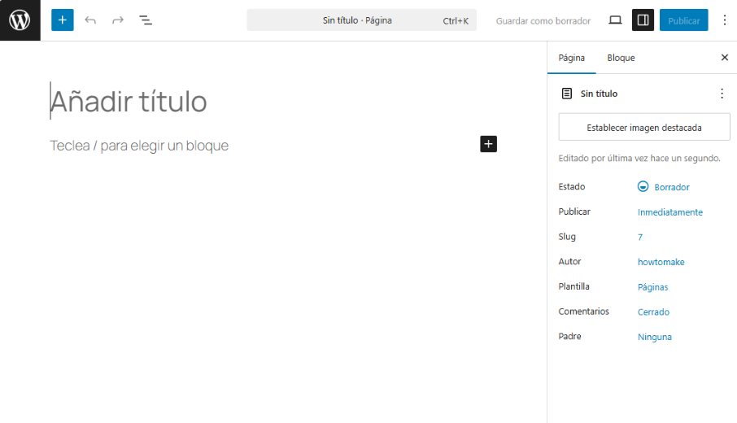Image resolution: width=737 pixels, height=423 pixels.
Task: Add a block with the black plus button
Action: click(488, 144)
